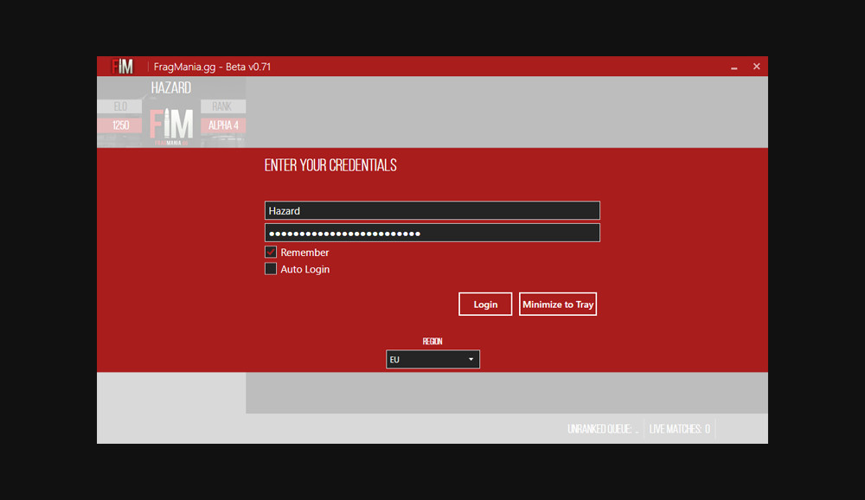Image resolution: width=865 pixels, height=500 pixels.
Task: Click the FM logo in the title bar
Action: (122, 66)
